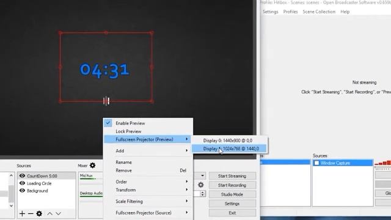Click the Mic/Aux volume meter
Screen dimensions: 391x220
(x=91, y=178)
